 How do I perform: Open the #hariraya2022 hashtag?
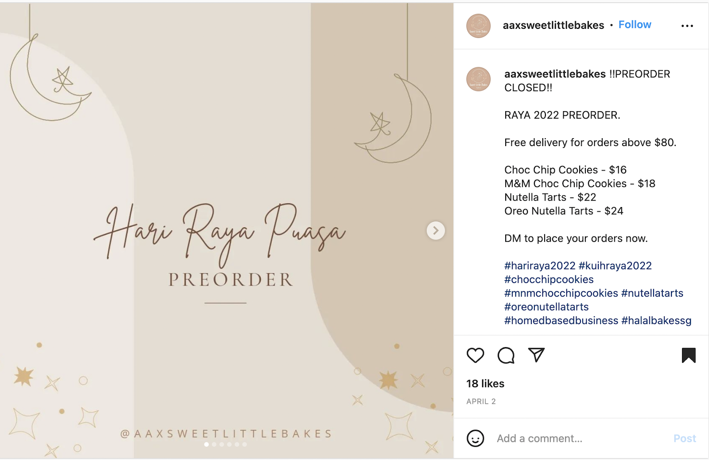pyautogui.click(x=540, y=266)
